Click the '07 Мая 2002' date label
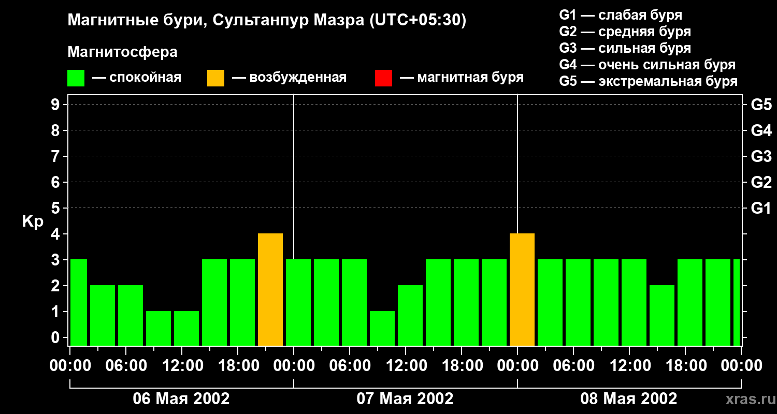Image resolution: width=777 pixels, height=414 pixels. 405,398
